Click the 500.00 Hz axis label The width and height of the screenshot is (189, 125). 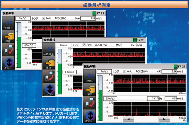(x=182, y=118)
